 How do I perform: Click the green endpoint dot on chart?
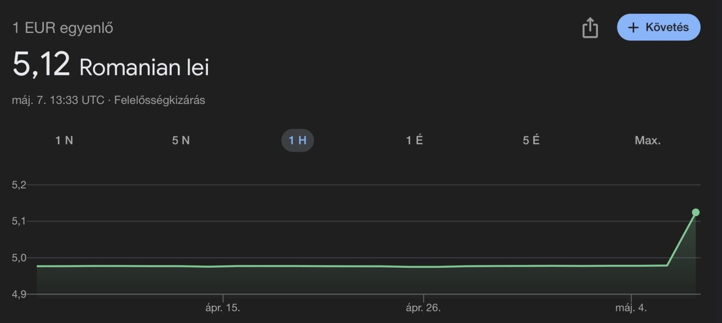tap(696, 212)
